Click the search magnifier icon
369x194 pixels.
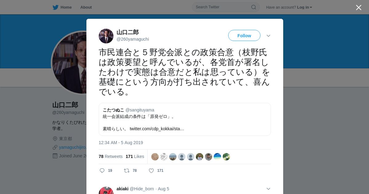tap(254, 7)
